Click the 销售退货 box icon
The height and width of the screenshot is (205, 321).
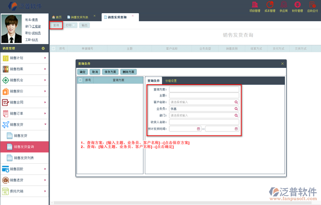click(6, 180)
